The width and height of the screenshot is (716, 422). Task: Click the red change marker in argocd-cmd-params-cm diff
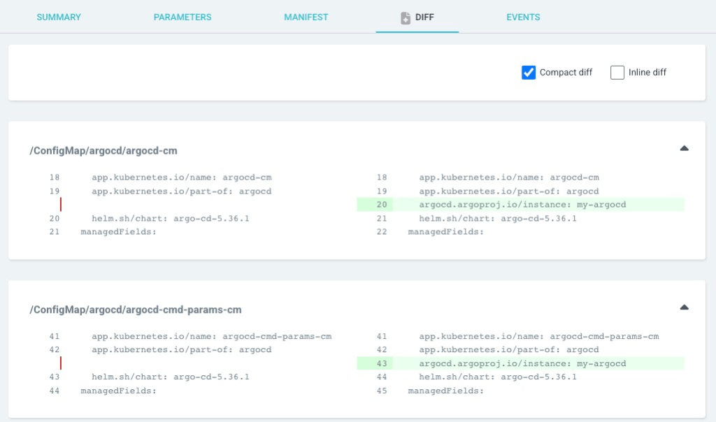tap(61, 363)
